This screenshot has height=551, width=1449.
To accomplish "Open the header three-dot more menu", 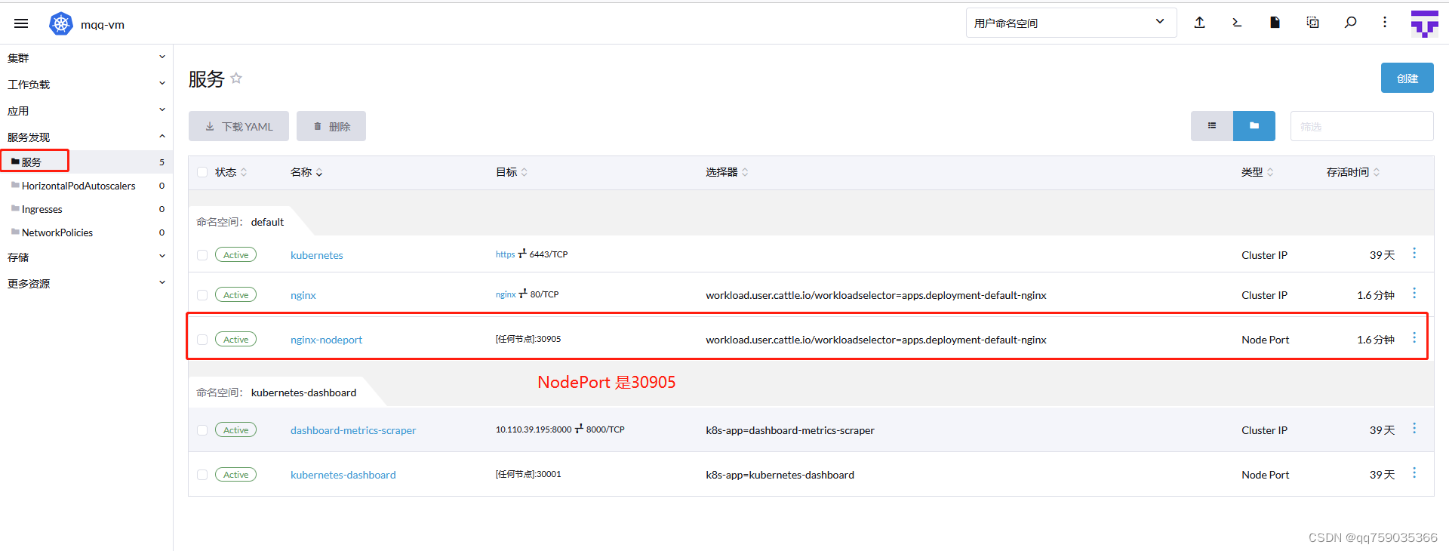I will tap(1385, 23).
